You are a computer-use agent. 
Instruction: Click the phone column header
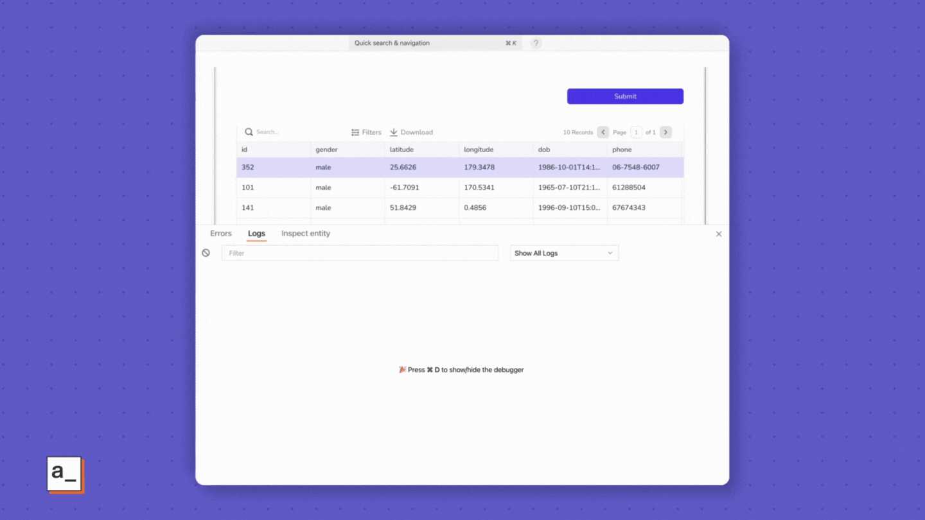coord(644,150)
